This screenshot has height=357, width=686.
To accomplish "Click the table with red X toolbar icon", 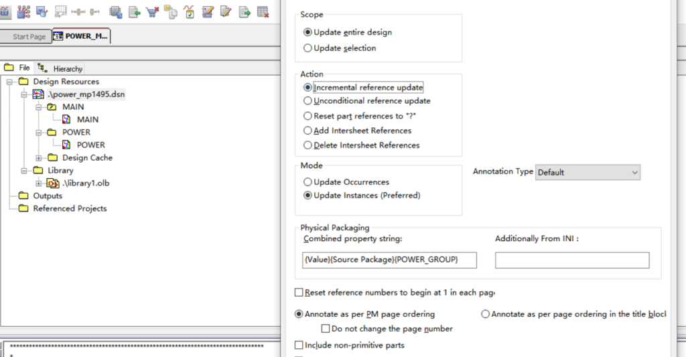I will point(263,11).
